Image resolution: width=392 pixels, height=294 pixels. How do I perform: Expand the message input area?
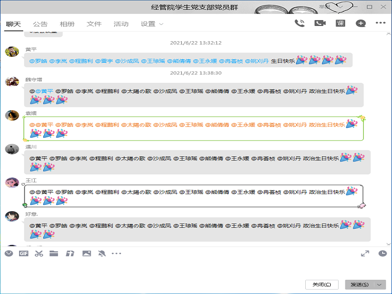click(365, 253)
